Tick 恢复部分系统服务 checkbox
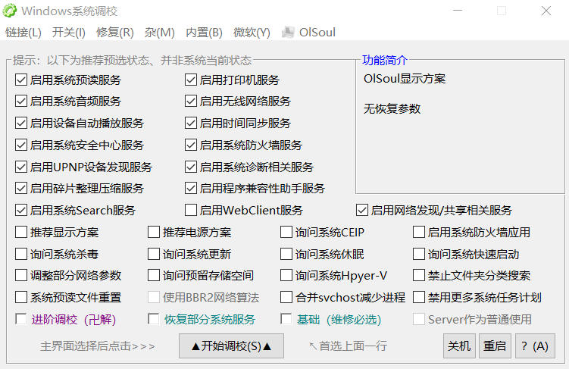Image resolution: width=569 pixels, height=369 pixels. coord(154,319)
